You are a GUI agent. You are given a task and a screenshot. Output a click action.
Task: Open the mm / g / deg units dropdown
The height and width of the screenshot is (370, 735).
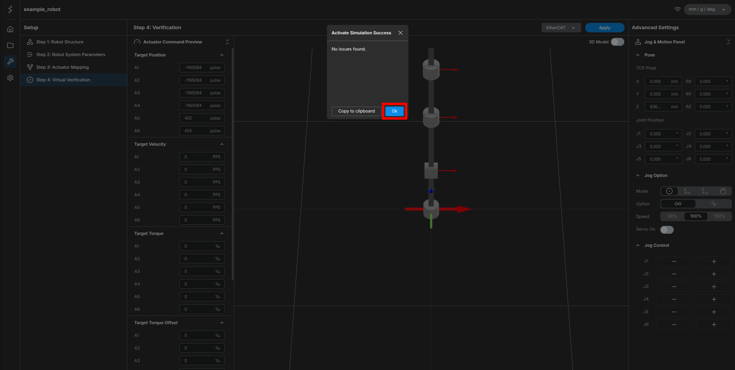707,9
